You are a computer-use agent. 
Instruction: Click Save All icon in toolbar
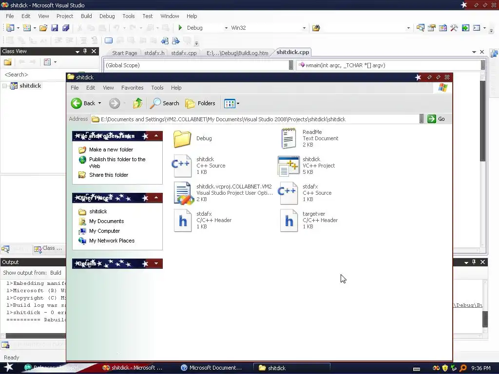pyautogui.click(x=66, y=28)
